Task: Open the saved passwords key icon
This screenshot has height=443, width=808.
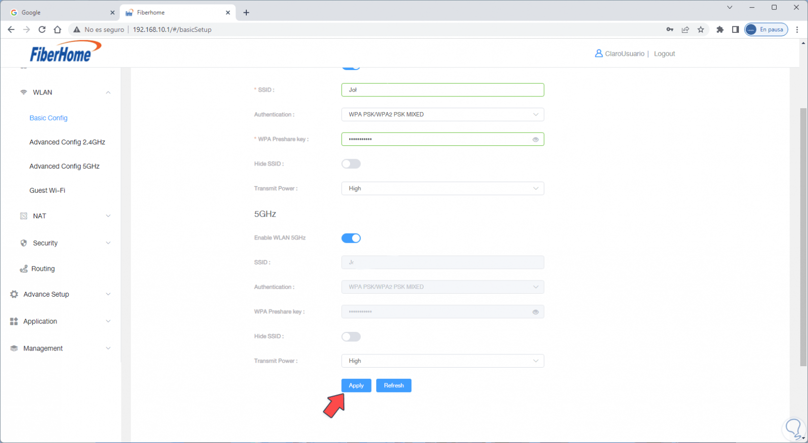Action: point(669,29)
